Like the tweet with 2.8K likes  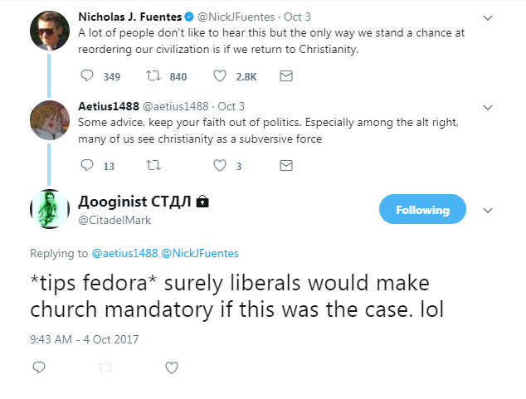click(220, 76)
